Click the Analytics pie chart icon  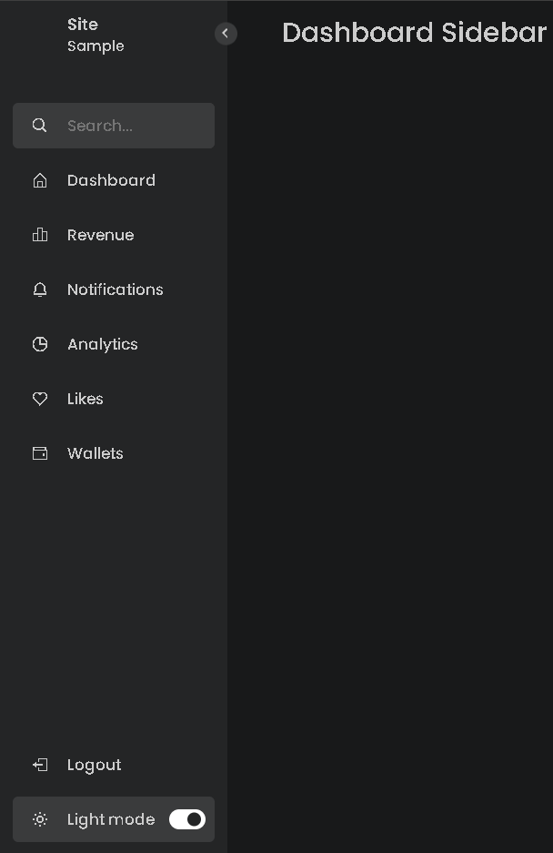39,343
